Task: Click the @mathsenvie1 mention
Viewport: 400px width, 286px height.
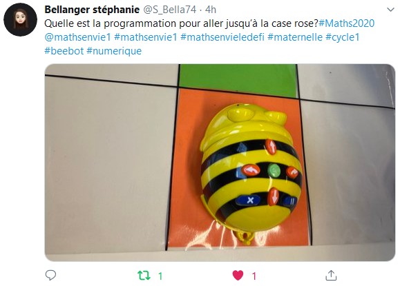Action: [77, 37]
